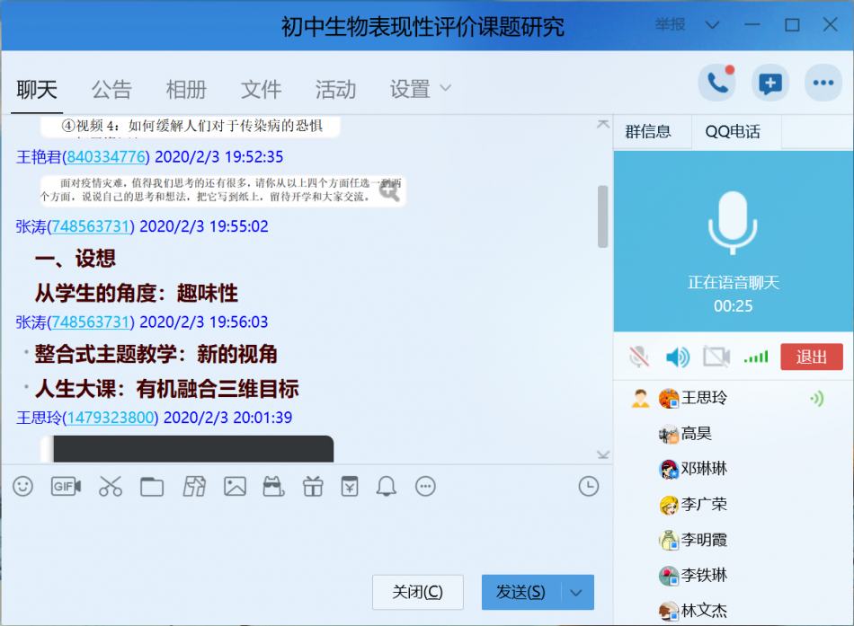Select the scissors screenshot tool
The image size is (854, 626).
111,486
